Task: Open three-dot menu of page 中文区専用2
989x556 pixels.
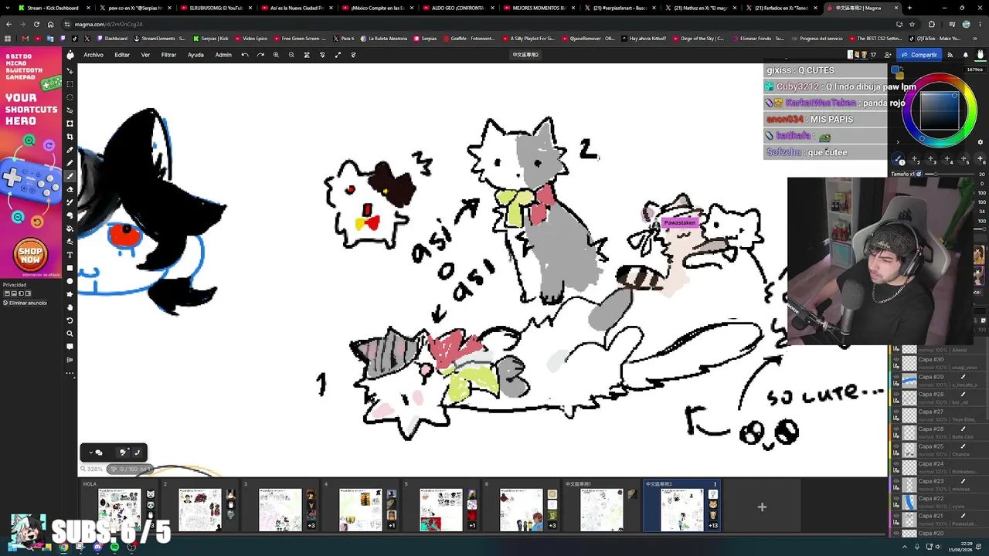Action: [715, 484]
